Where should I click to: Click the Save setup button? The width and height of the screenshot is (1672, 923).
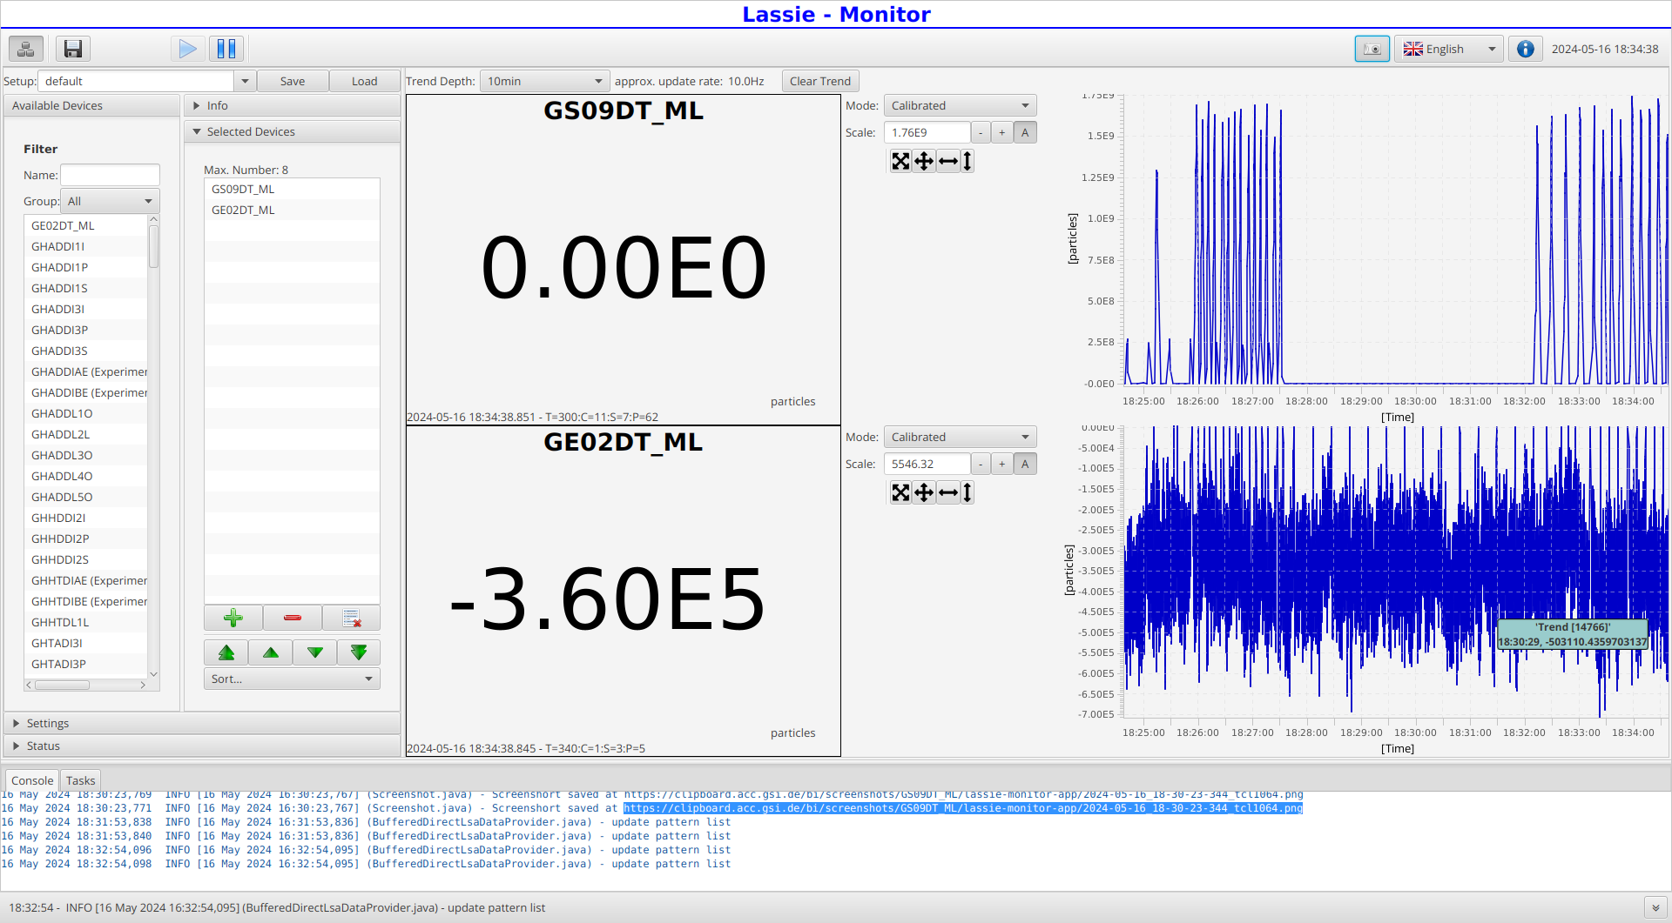click(x=293, y=81)
